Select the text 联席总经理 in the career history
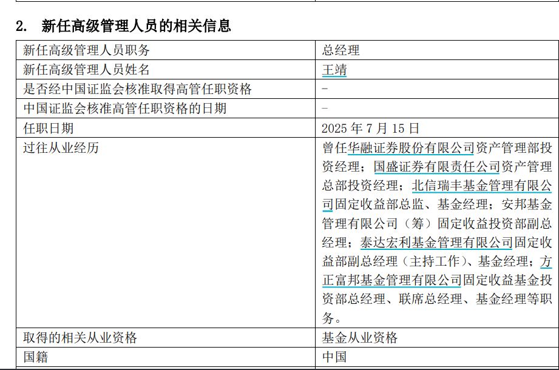559x370 pixels. [430, 299]
